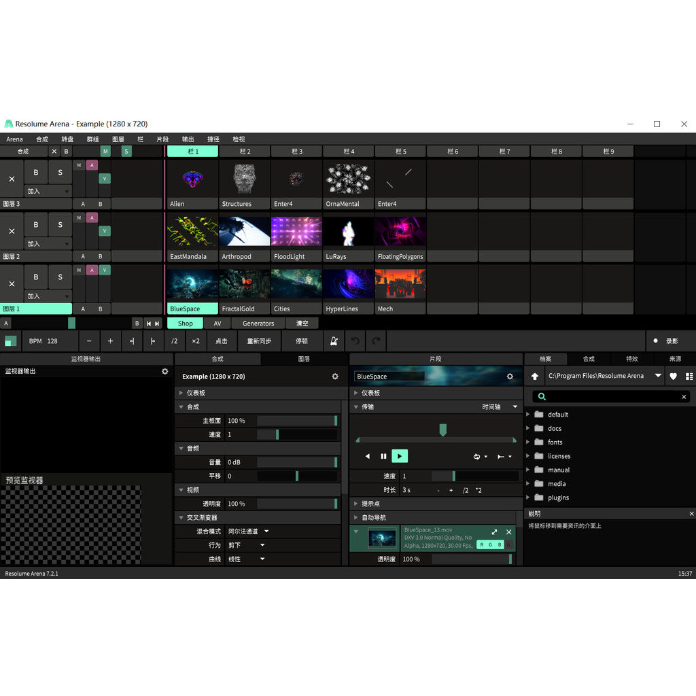Switch to the 图层 properties tab
696x696 pixels.
click(304, 359)
